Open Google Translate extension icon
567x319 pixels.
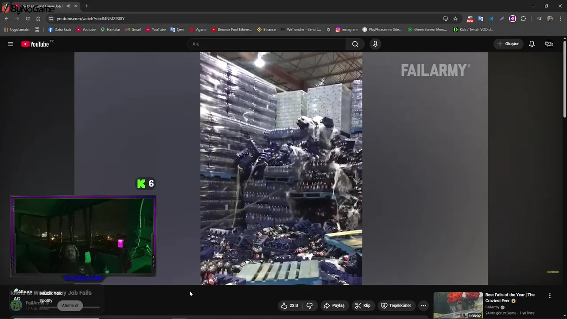[x=481, y=19]
